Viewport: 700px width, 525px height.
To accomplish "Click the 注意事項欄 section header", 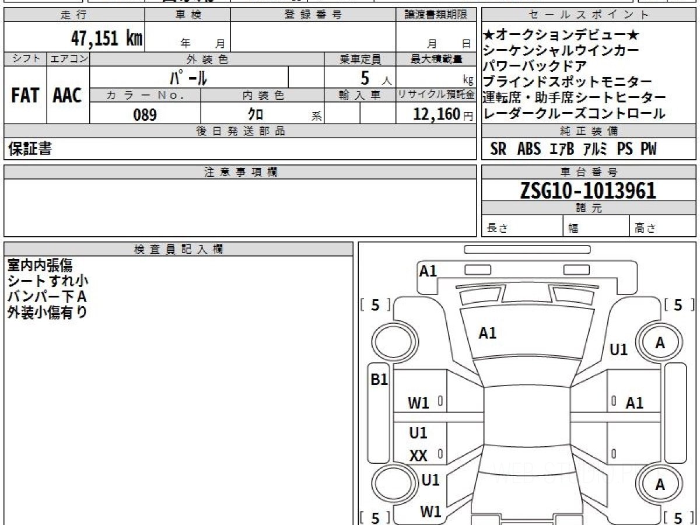I will coord(240,172).
